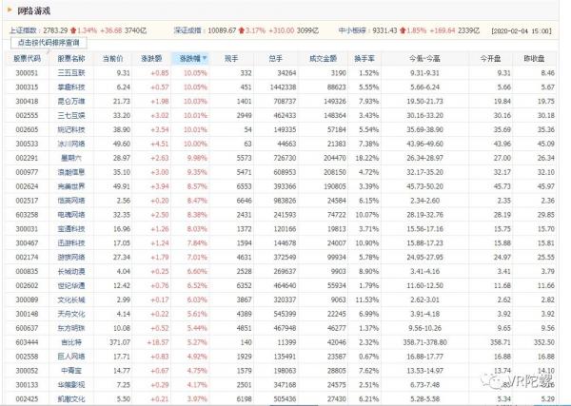Image resolution: width=571 pixels, height=406 pixels.
Task: Select stock code 300467
Action: tap(27, 243)
